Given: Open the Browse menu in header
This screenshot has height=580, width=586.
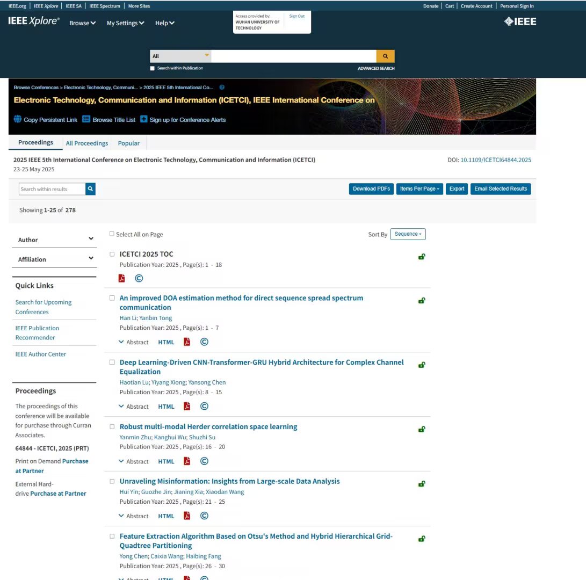Looking at the screenshot, I should point(82,23).
